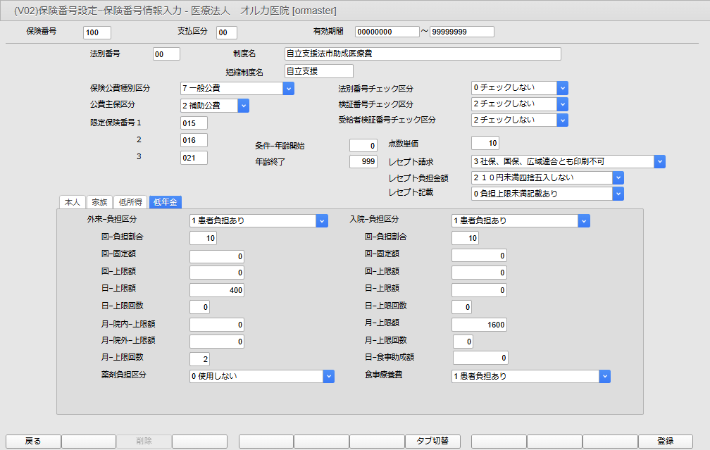The width and height of the screenshot is (710, 450).
Task: Click the outpatient 日-上限額 field
Action: click(217, 289)
